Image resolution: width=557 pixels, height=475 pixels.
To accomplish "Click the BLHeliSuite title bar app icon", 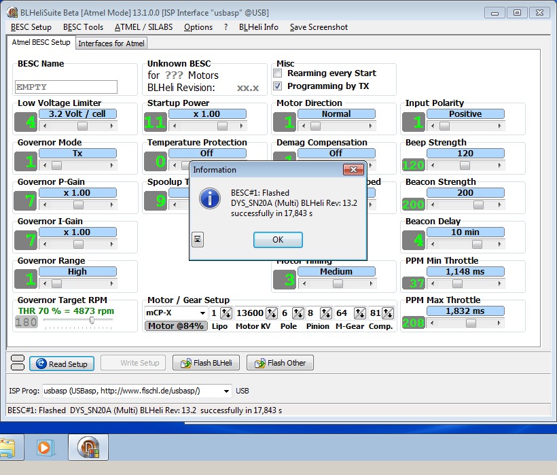I will (12, 12).
